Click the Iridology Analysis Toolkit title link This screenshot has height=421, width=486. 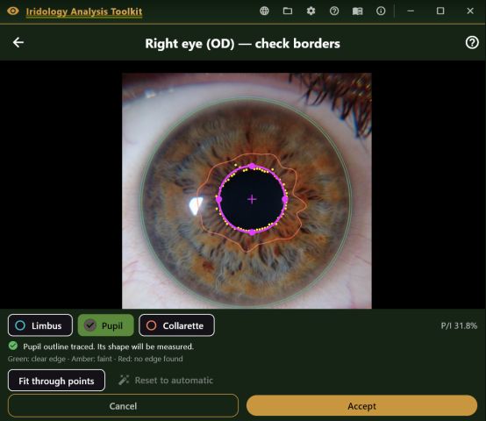click(x=84, y=11)
